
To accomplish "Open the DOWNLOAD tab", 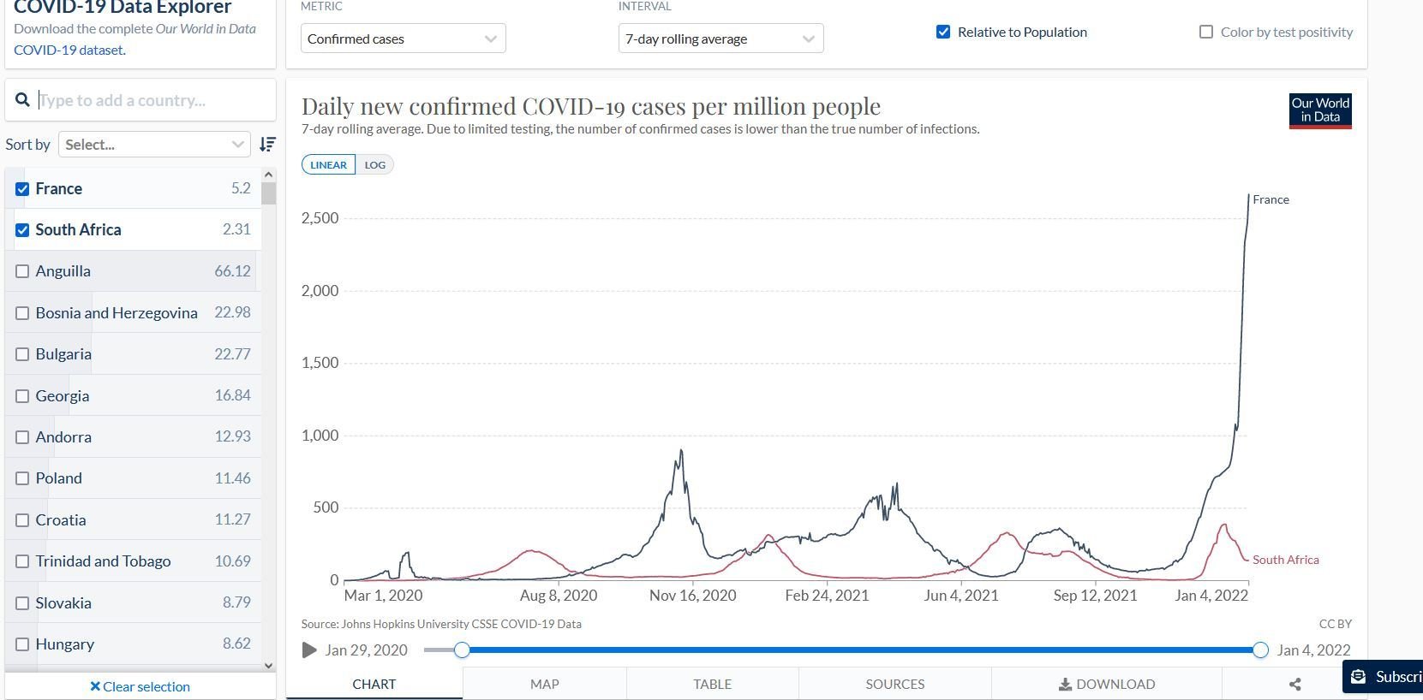I will pyautogui.click(x=1106, y=684).
